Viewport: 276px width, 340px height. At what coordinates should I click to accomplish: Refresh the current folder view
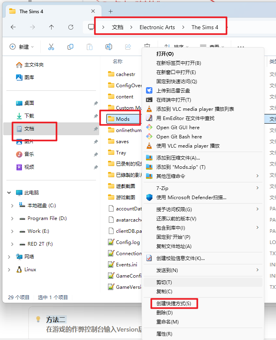click(x=71, y=27)
